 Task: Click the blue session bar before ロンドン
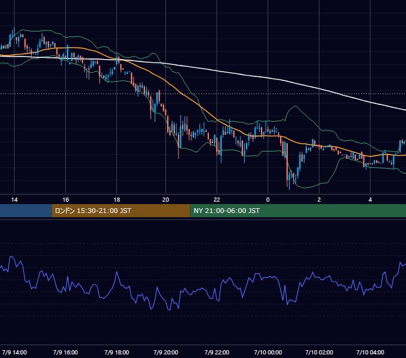(26, 211)
